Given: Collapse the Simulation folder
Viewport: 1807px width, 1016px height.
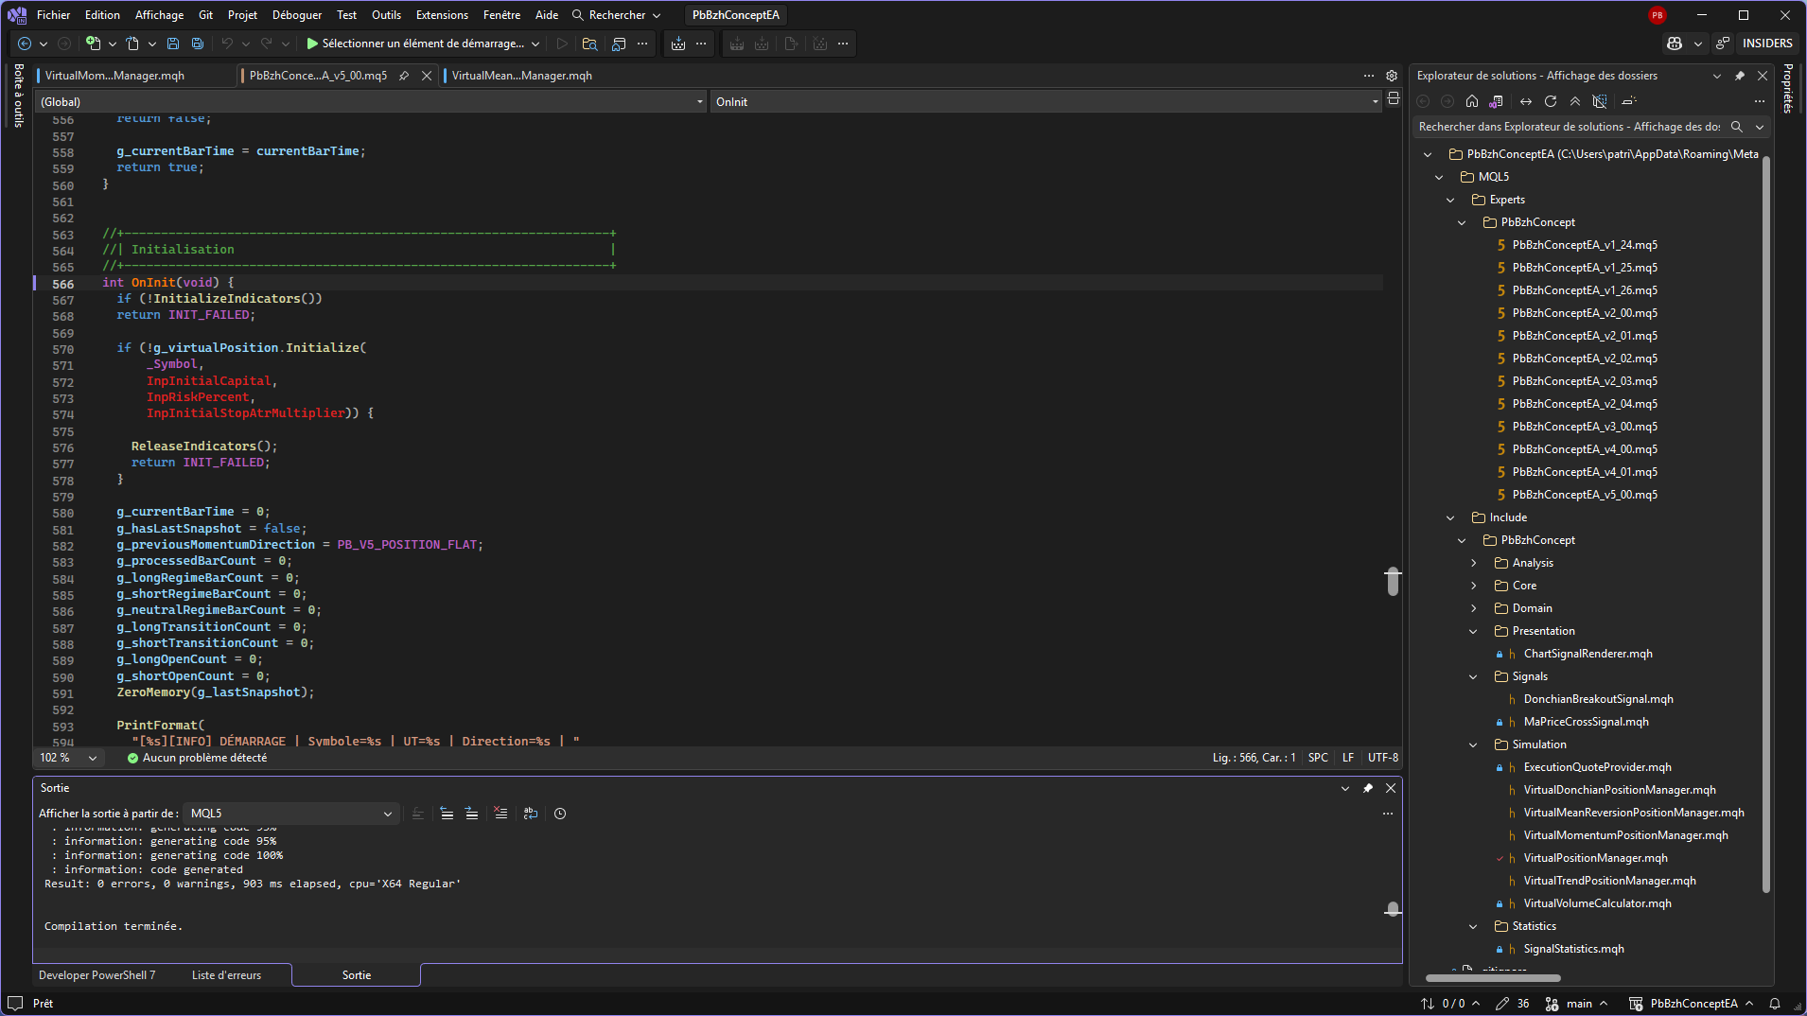Looking at the screenshot, I should point(1473,744).
